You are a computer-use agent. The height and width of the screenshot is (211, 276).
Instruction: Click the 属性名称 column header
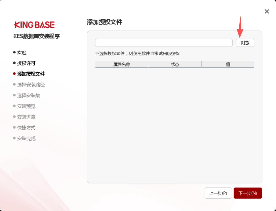[122, 64]
